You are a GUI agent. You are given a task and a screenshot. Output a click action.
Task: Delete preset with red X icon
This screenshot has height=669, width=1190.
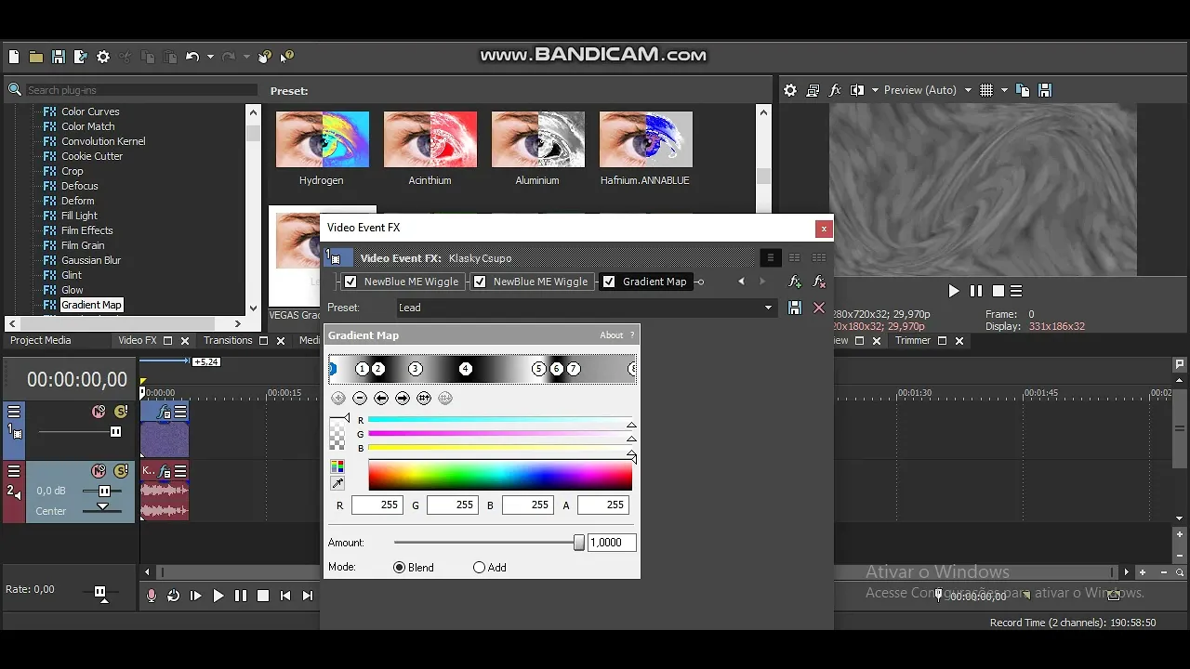(x=819, y=308)
